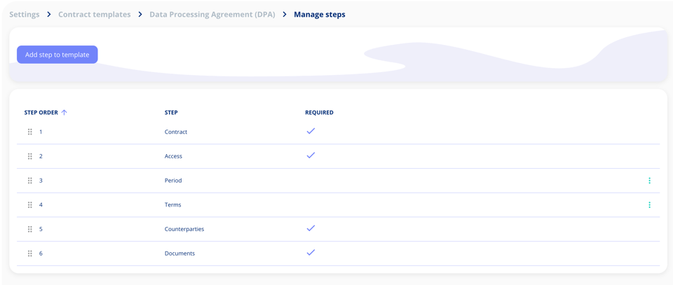Open Data Processing Agreement (DPA) breadcrumb
The image size is (673, 285).
coord(212,15)
